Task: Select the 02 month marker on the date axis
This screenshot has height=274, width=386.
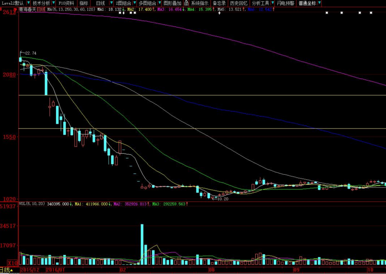Action: click(123, 270)
